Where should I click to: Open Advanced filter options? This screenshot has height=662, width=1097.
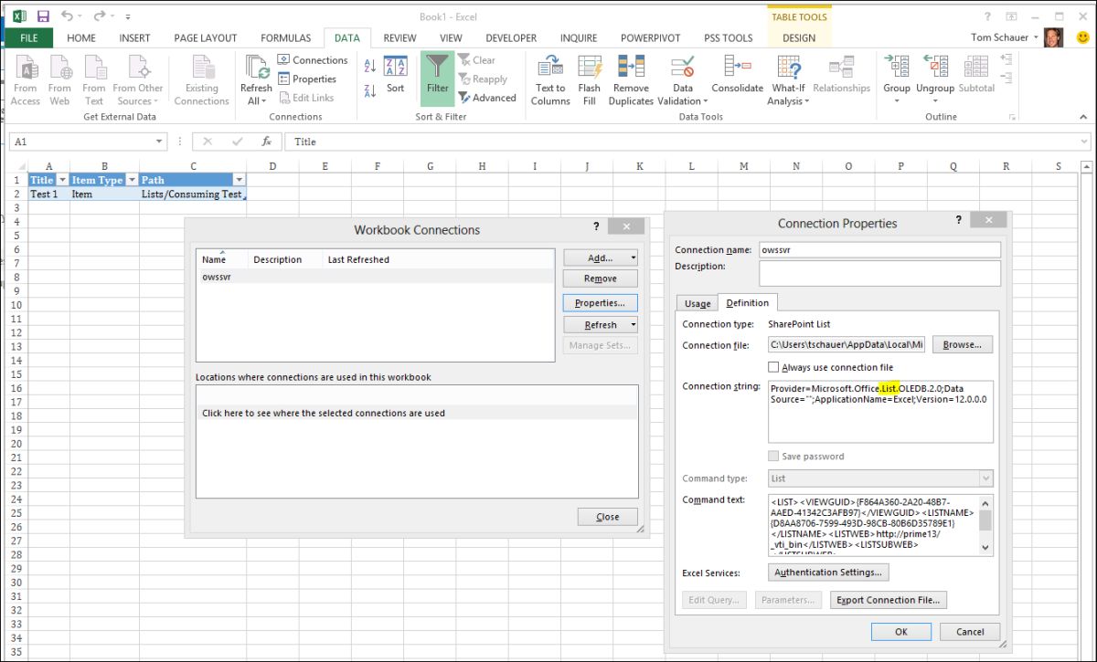[x=487, y=98]
